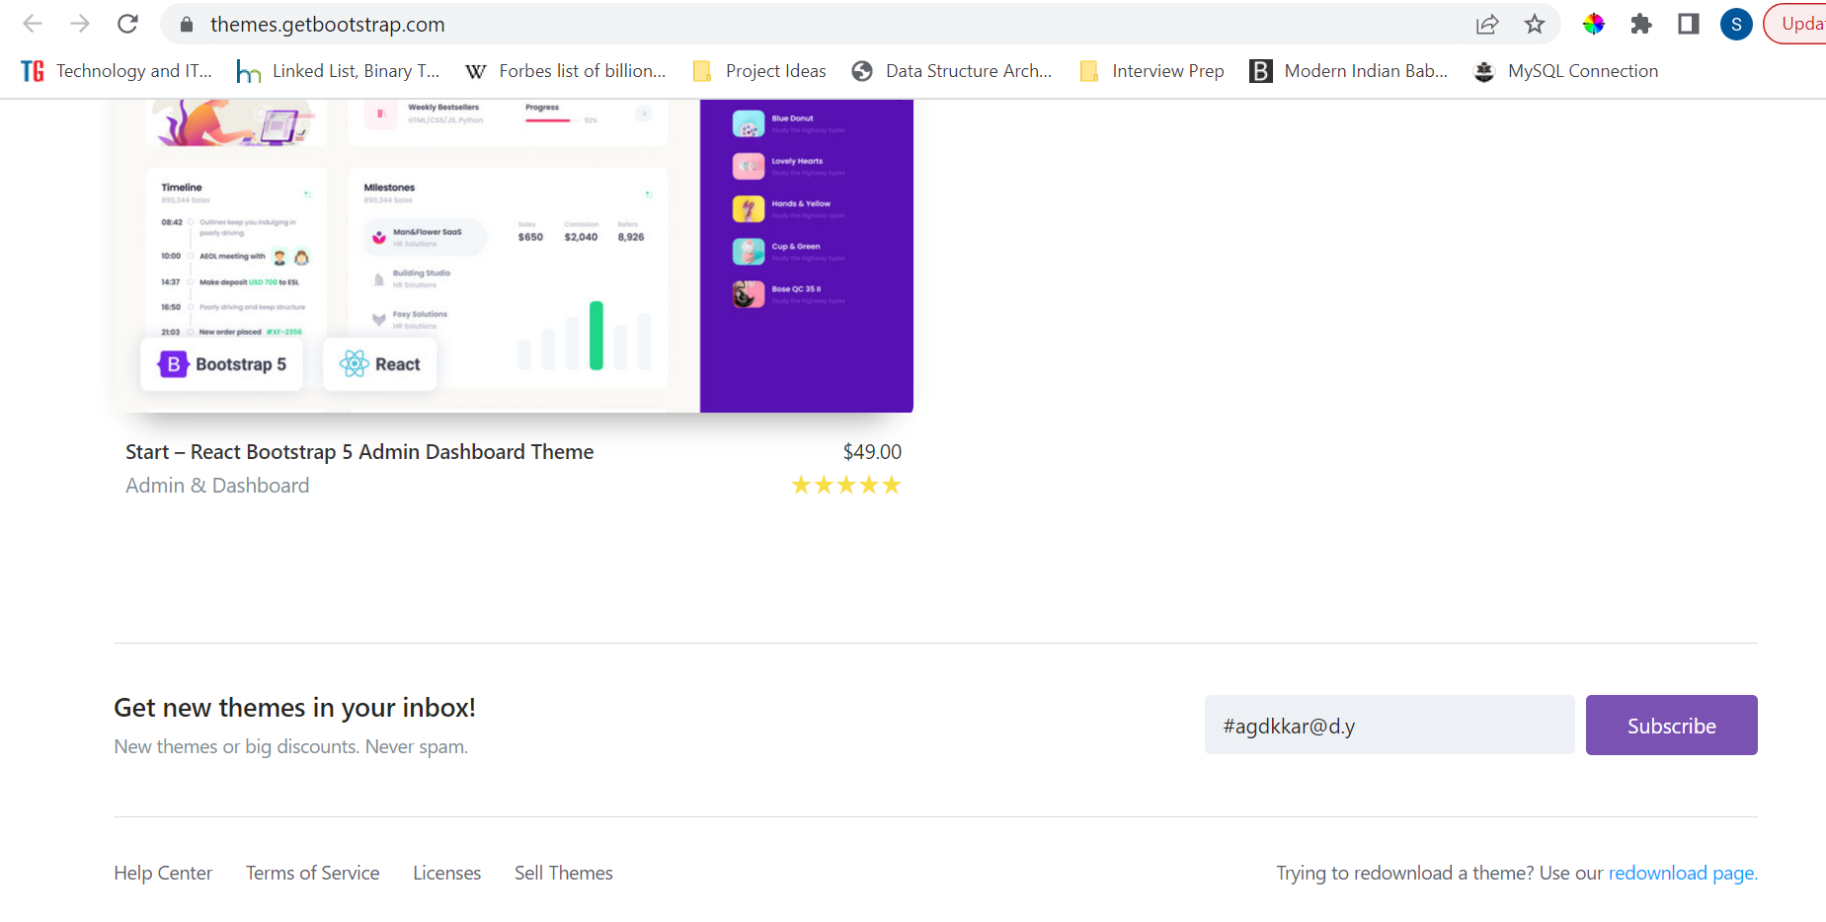1826x922 pixels.
Task: Click the five-star rating of the theme
Action: (845, 485)
